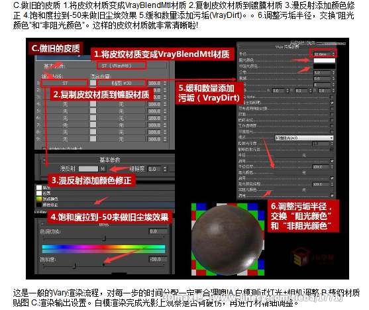
Task: Toggle the 环境阻光 checkbox
Action: 332,132
